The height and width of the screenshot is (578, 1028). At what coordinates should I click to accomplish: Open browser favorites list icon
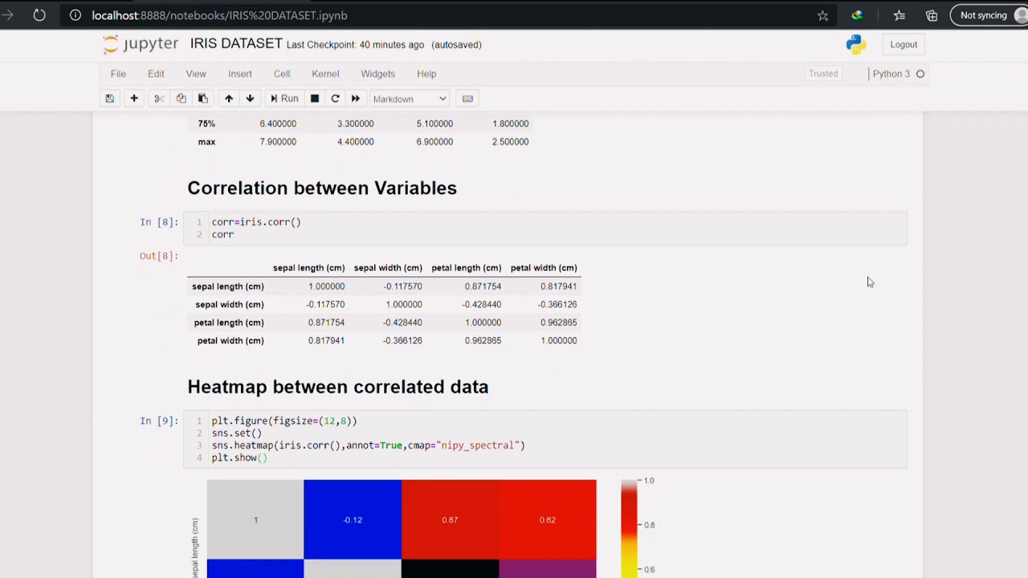coord(899,15)
